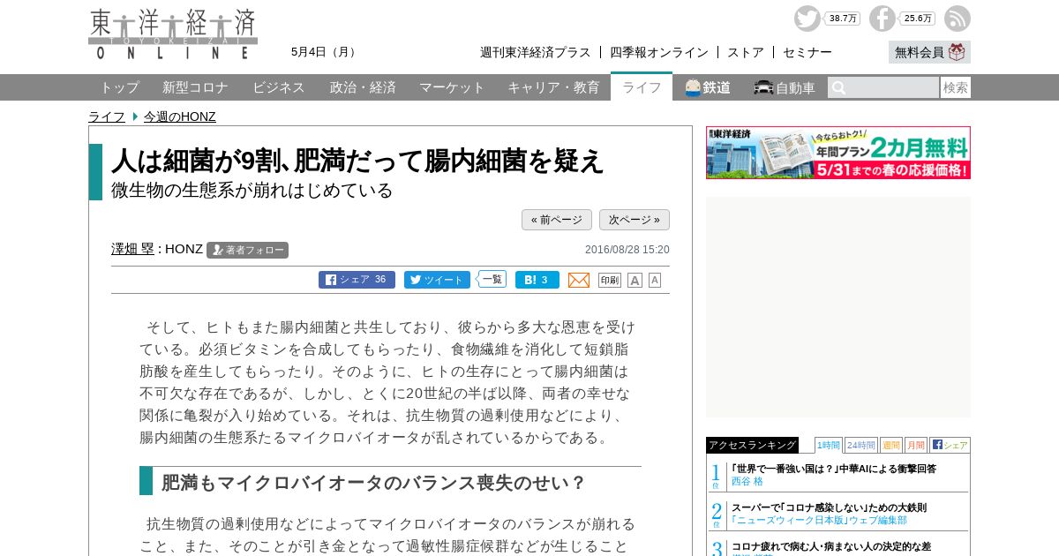1059x556 pixels.
Task: Click the envelope email share icon
Action: [579, 280]
